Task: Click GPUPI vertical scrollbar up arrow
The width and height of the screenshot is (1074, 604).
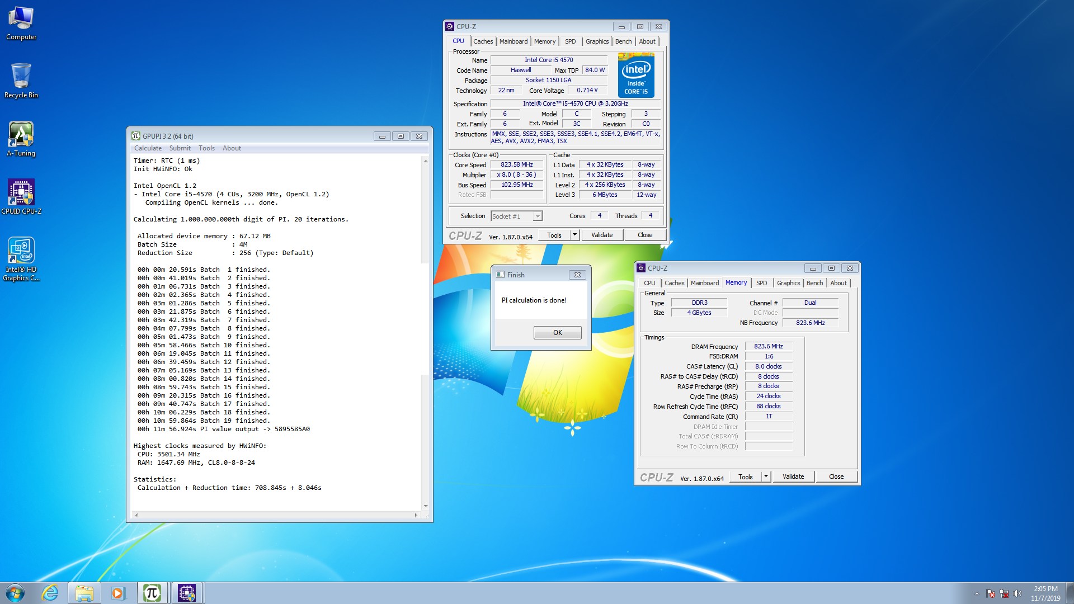Action: pyautogui.click(x=426, y=161)
